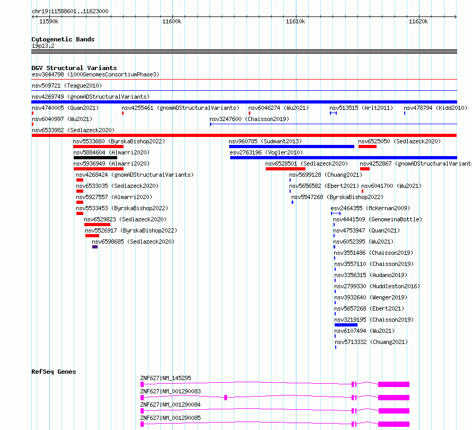Image resolution: width=472 pixels, height=430 pixels.
Task: Click the 11620k ruler tick label
Action: [x=418, y=21]
